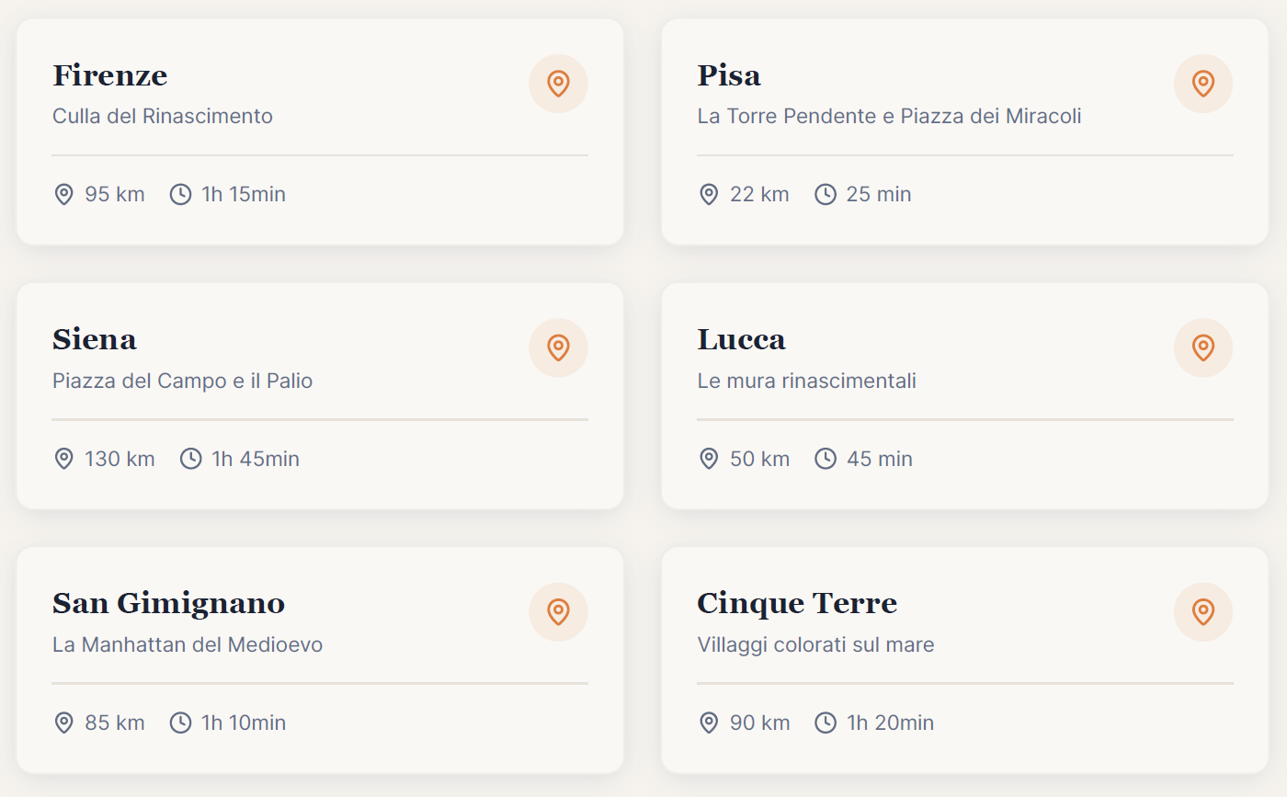Click the clock icon beside 1h 10min
Screen dimensions: 1287x797
pos(180,723)
